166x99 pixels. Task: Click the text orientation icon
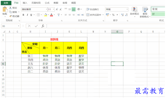(79, 9)
